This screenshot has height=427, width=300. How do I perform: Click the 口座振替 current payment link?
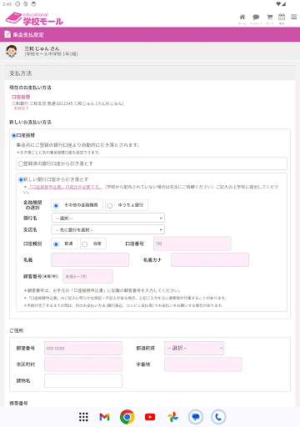click(x=21, y=97)
